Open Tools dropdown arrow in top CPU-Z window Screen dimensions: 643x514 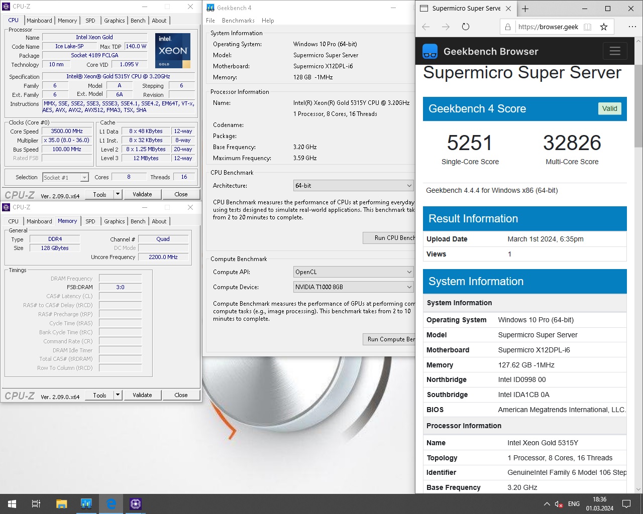(x=118, y=194)
